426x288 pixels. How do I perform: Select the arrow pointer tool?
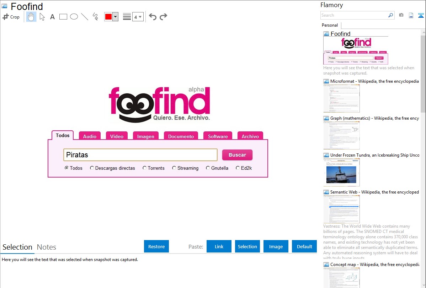42,17
